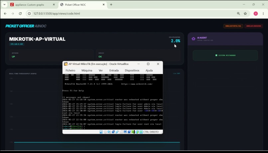The image size is (268, 153).
Task: Open the Chrome three-dot menu
Action: pyautogui.click(x=263, y=14)
